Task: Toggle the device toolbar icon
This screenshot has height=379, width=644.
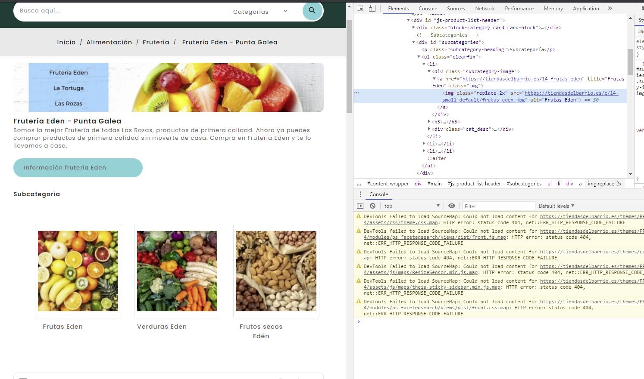Action: [x=372, y=8]
